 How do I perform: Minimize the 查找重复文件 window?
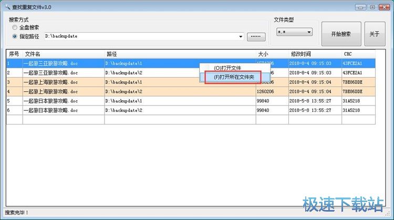[360, 7]
